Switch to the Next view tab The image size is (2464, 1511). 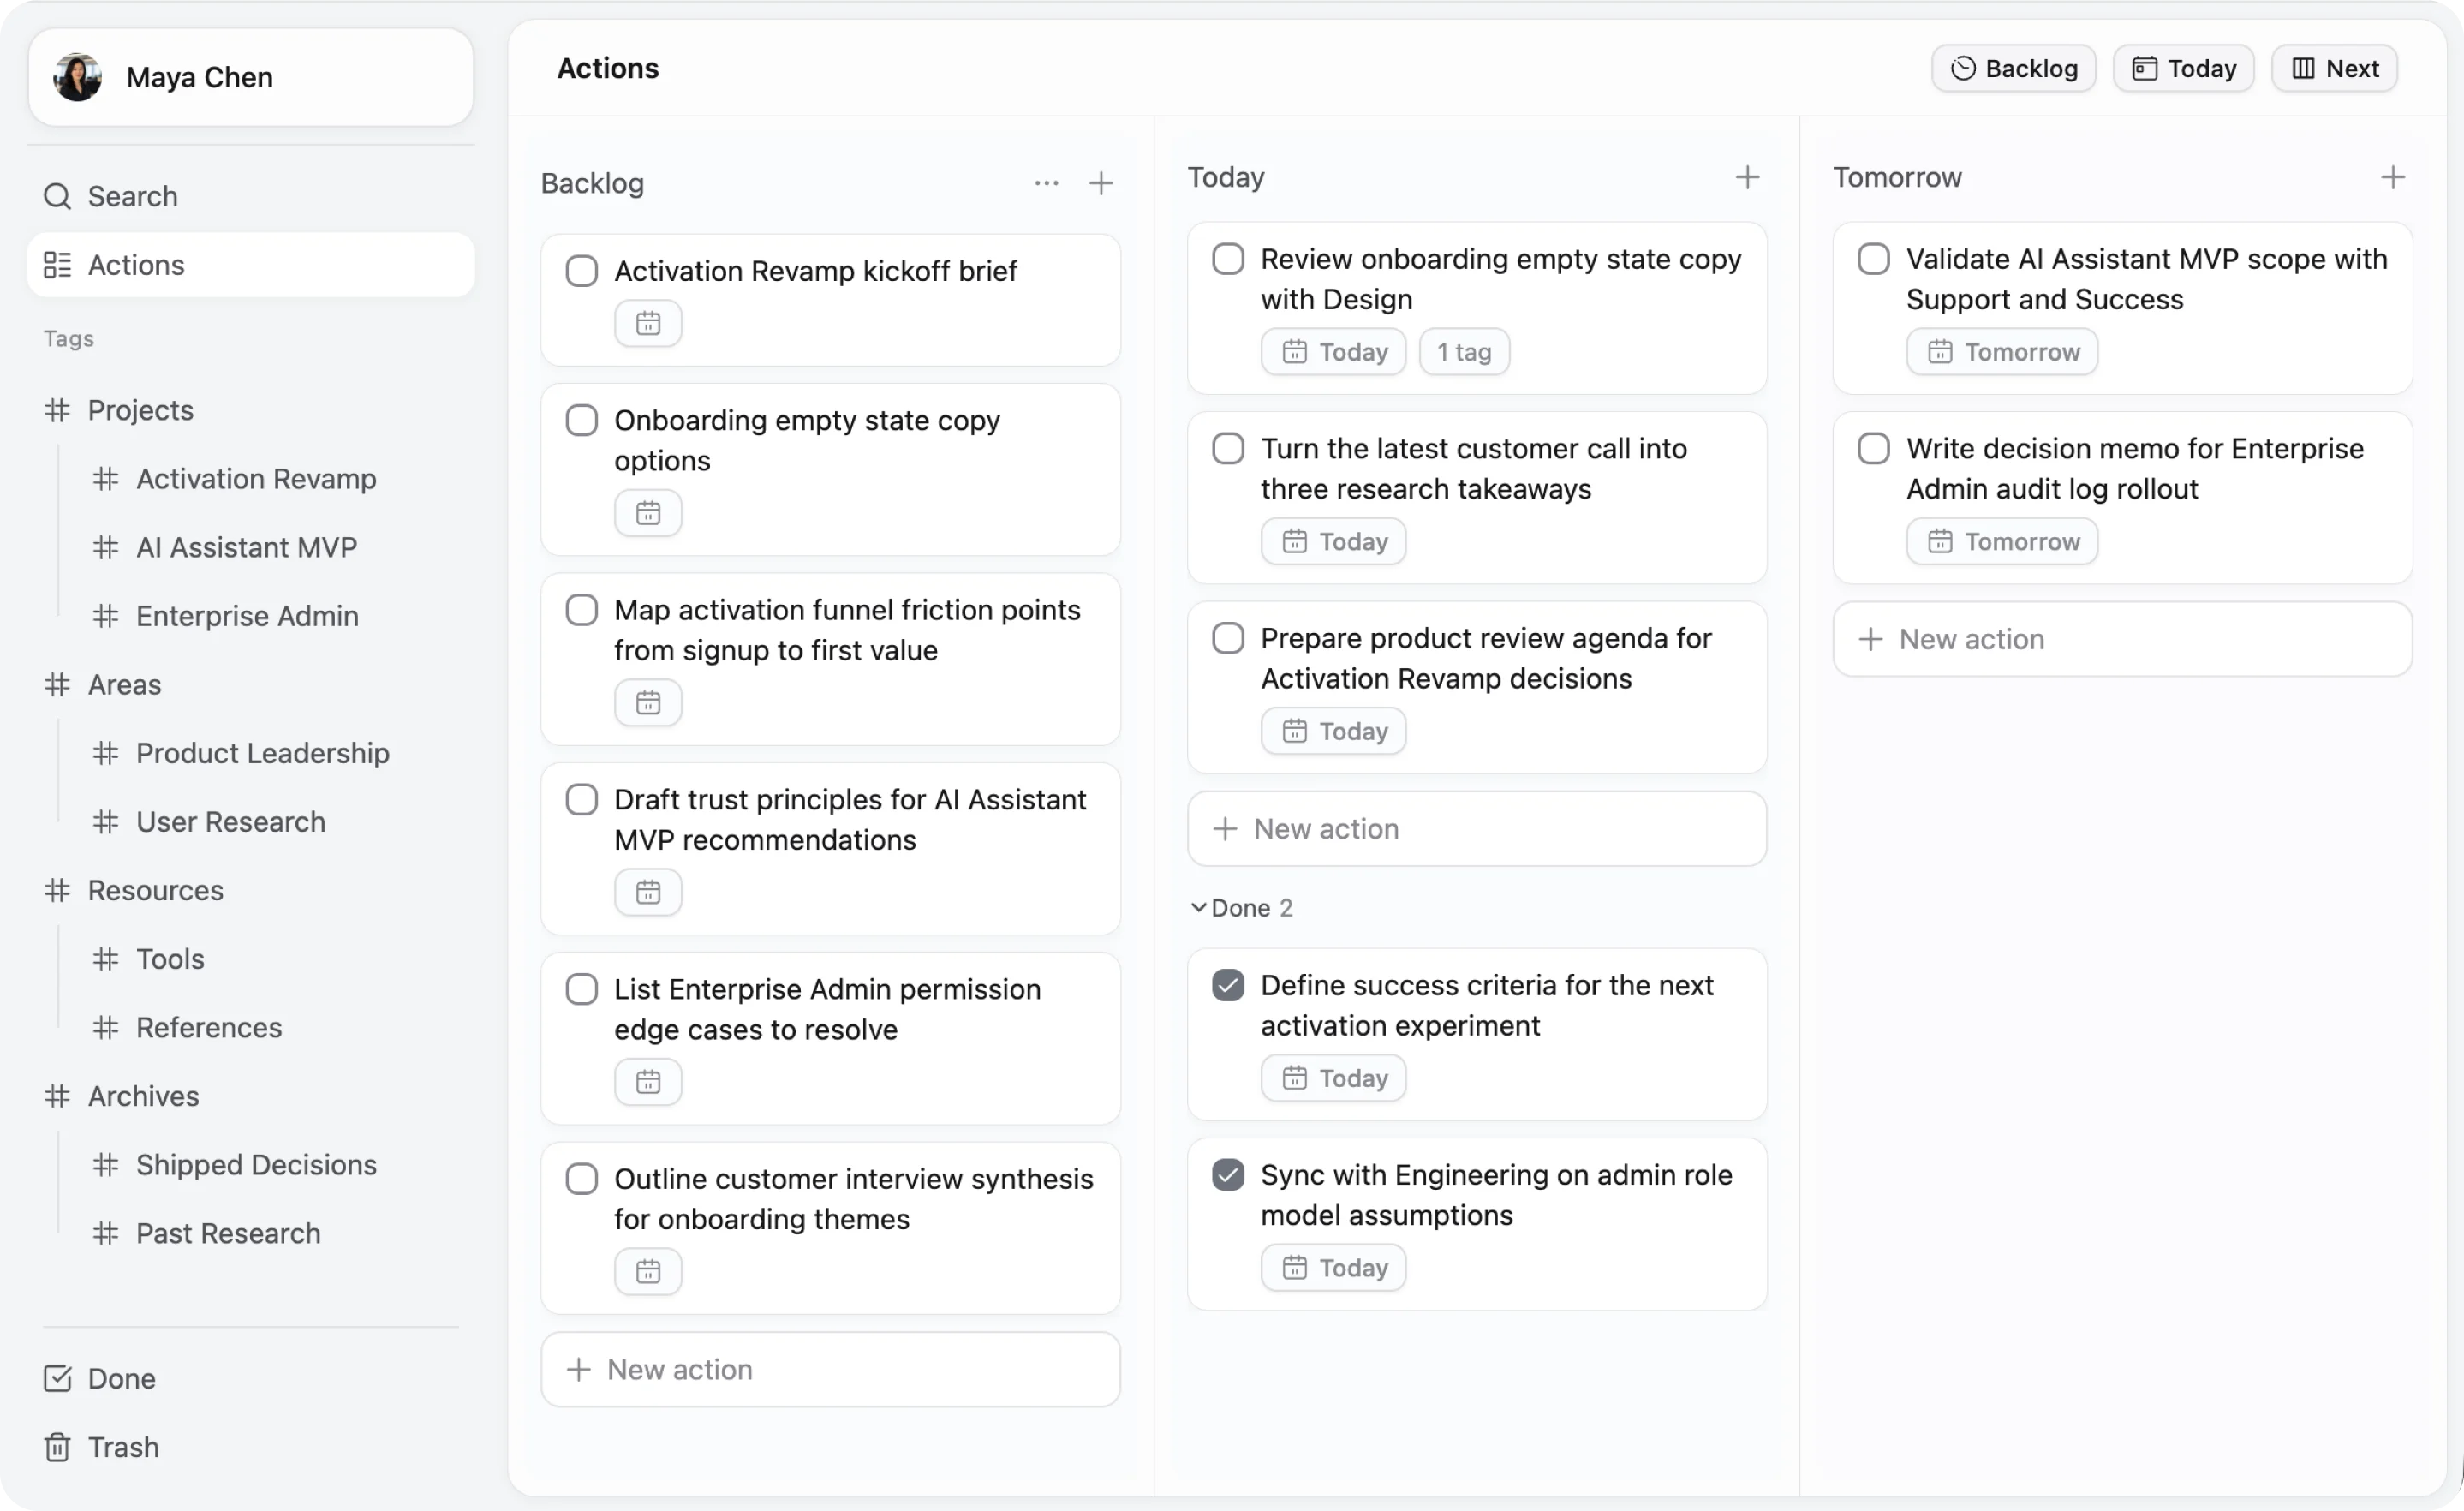2334,68
